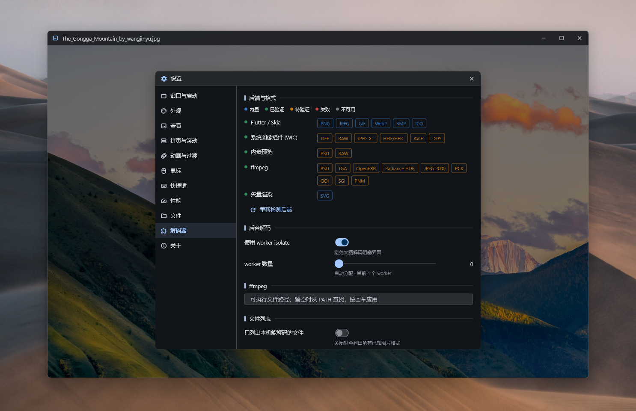Click the worker 数量 slider track

click(x=385, y=264)
